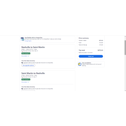Viewport: 126px width, 126px height.
Task: Click the Taxes and fees info icon
Action: tap(86, 45)
